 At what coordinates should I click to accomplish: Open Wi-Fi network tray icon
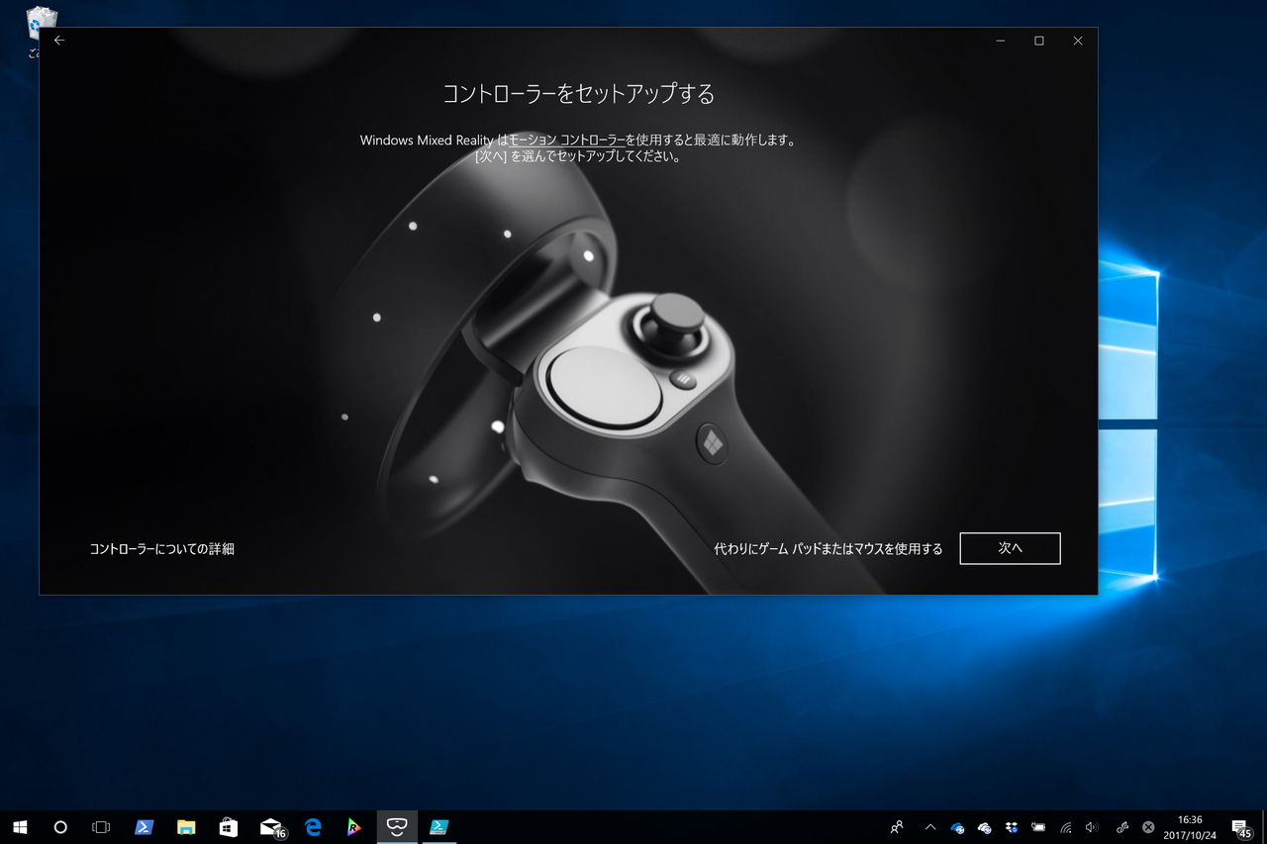click(1066, 827)
